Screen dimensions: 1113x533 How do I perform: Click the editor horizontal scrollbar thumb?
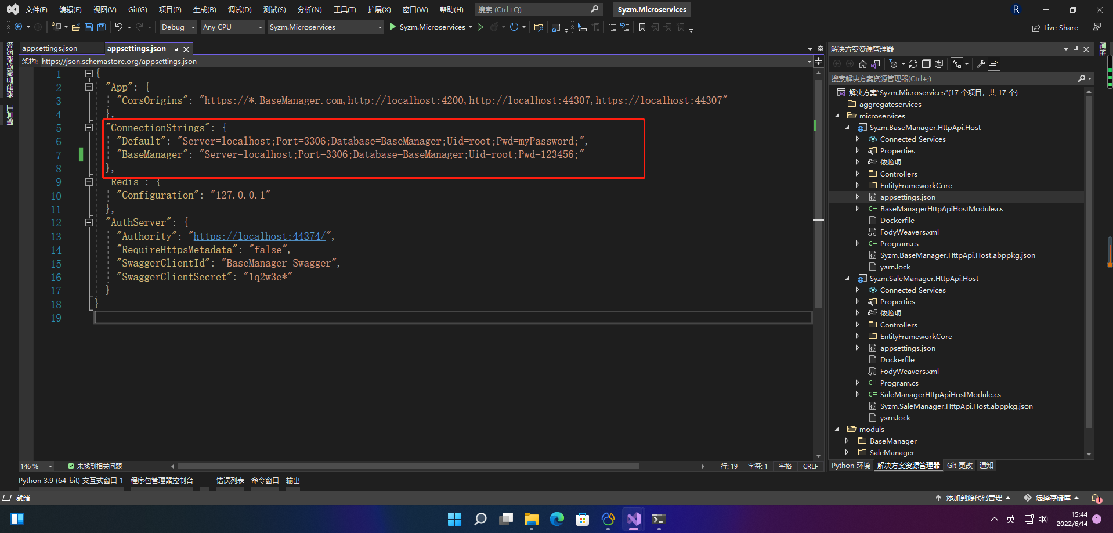(409, 466)
